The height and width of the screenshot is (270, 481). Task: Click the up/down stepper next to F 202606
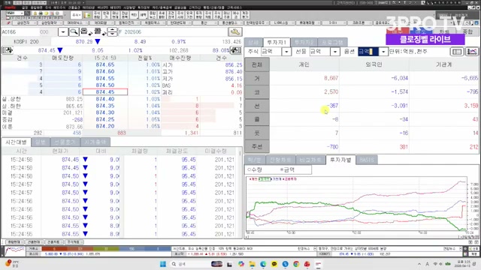click(x=112, y=31)
